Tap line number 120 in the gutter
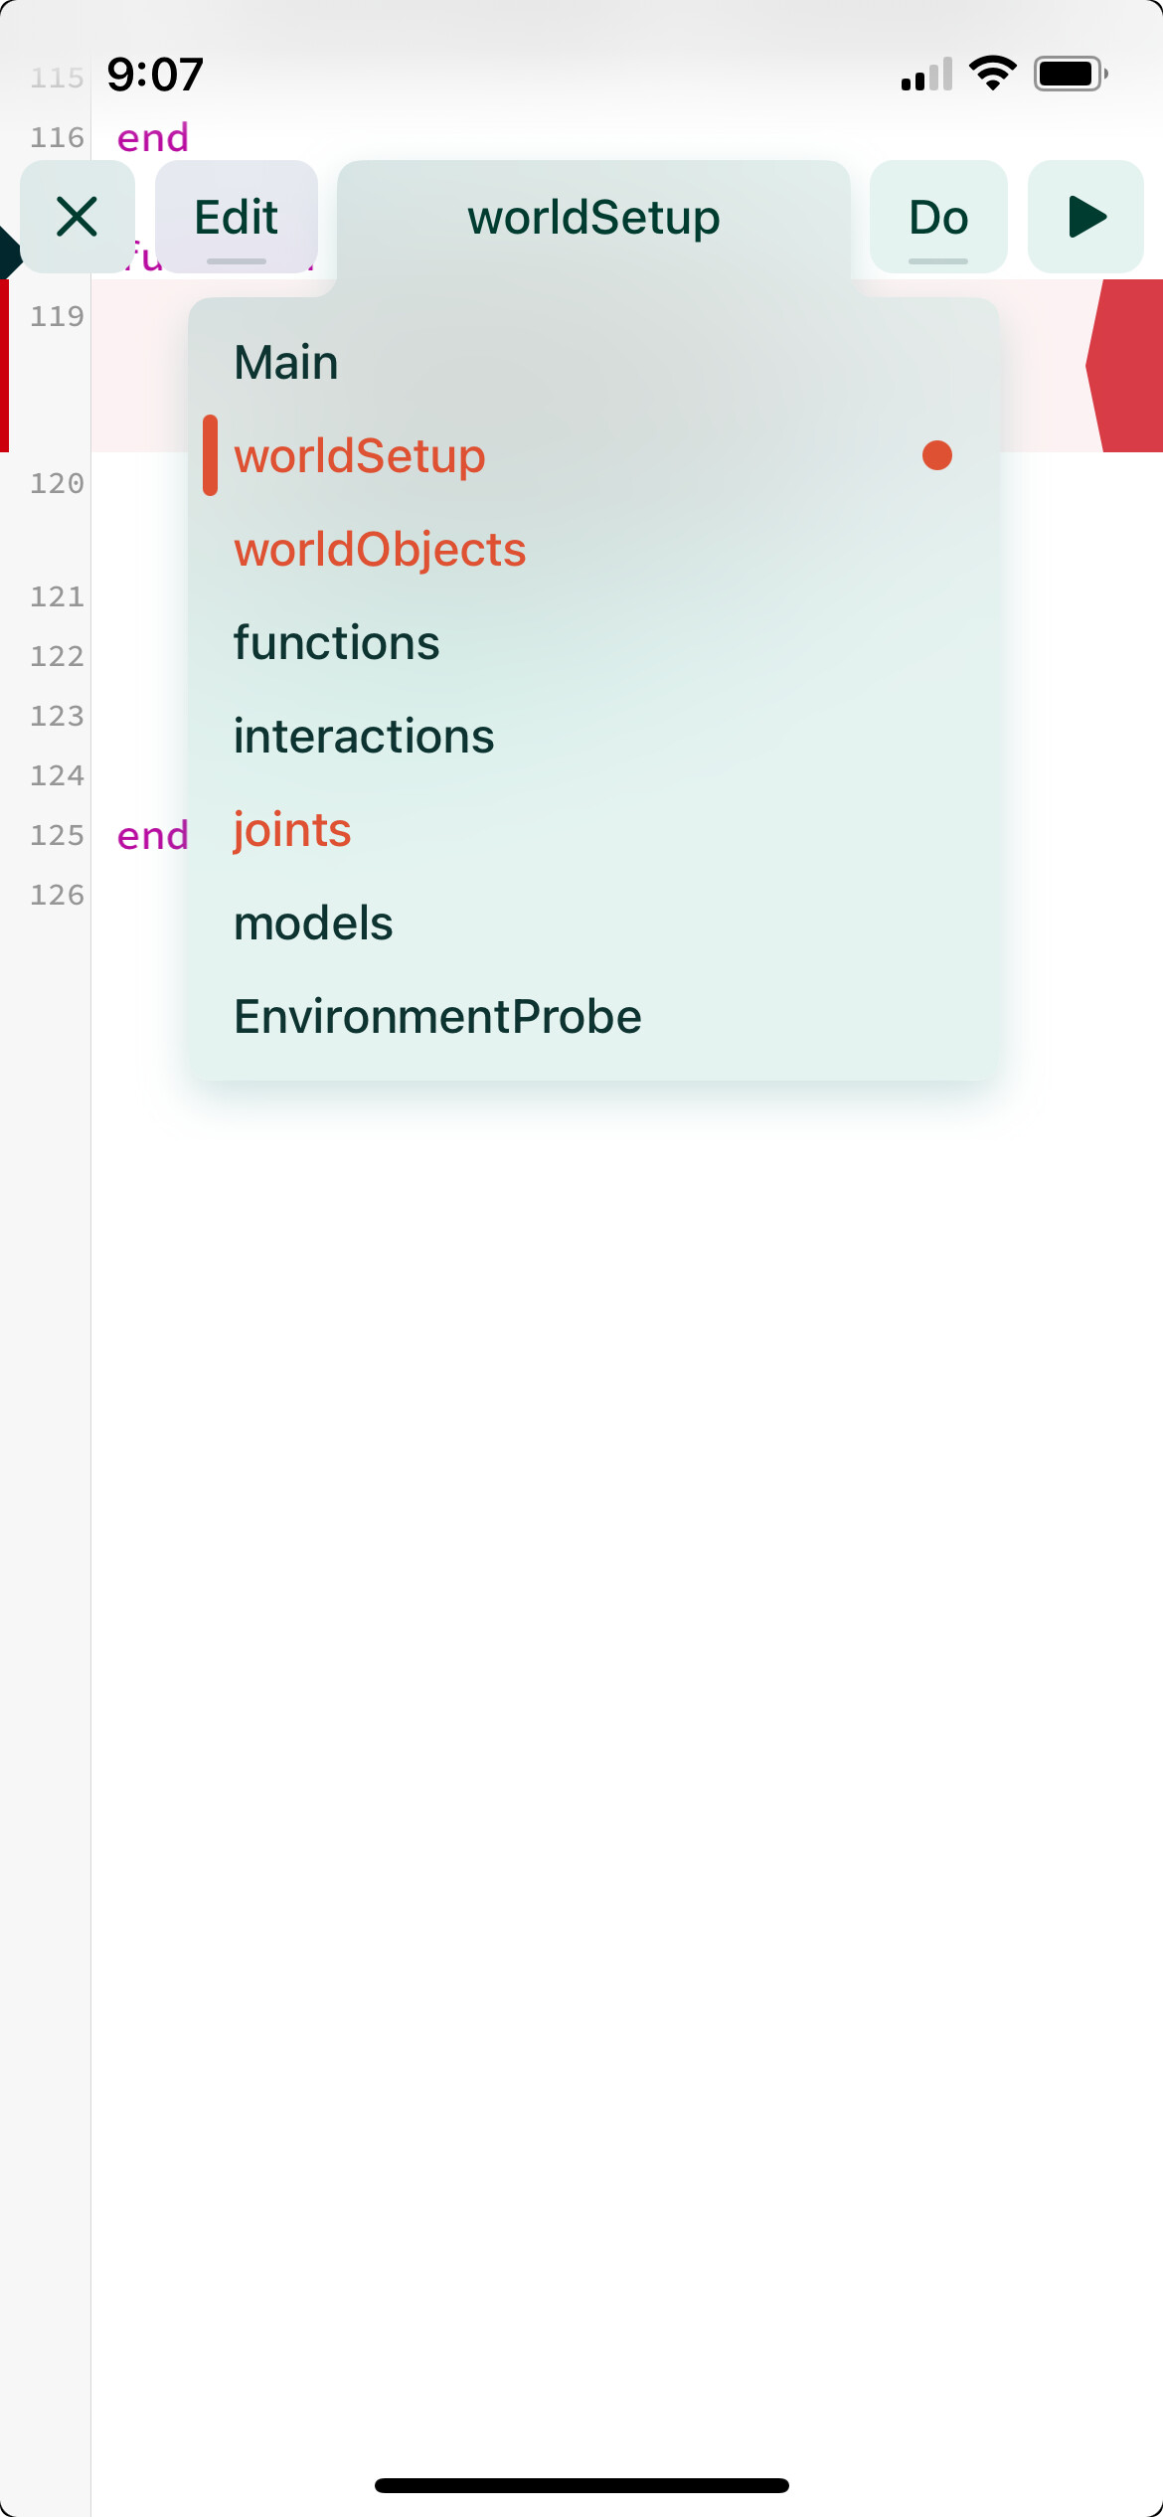 [x=57, y=484]
